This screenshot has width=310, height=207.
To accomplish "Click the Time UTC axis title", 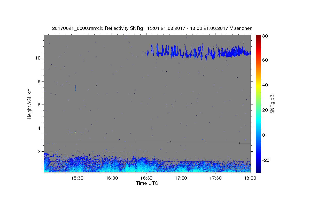I will pos(147,183).
